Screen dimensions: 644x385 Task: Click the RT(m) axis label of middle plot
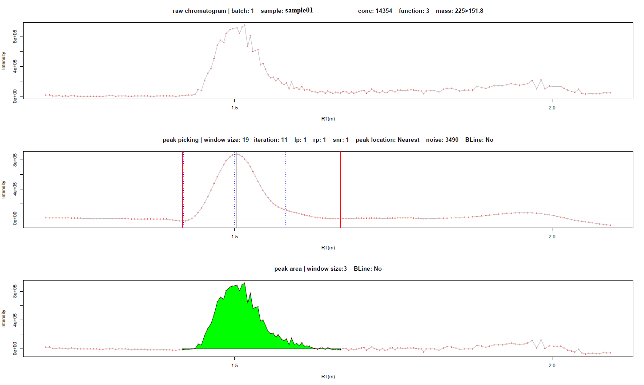pos(328,248)
